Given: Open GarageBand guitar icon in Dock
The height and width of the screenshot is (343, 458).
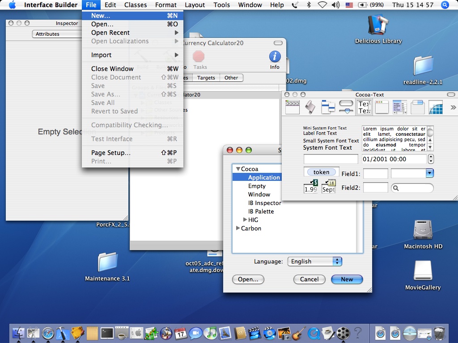Looking at the screenshot, I should [299, 333].
